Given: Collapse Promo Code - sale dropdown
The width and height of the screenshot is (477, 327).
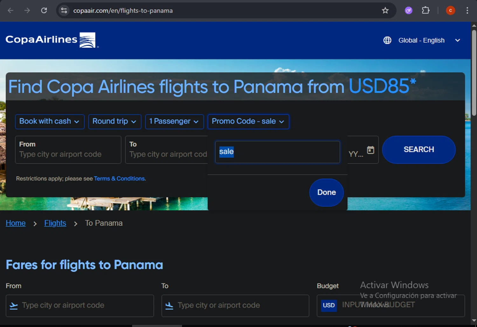Looking at the screenshot, I should (x=248, y=122).
